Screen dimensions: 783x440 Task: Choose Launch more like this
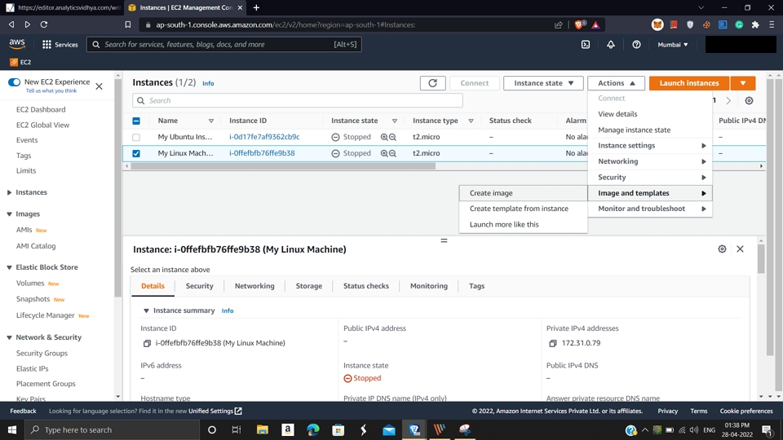(x=524, y=225)
